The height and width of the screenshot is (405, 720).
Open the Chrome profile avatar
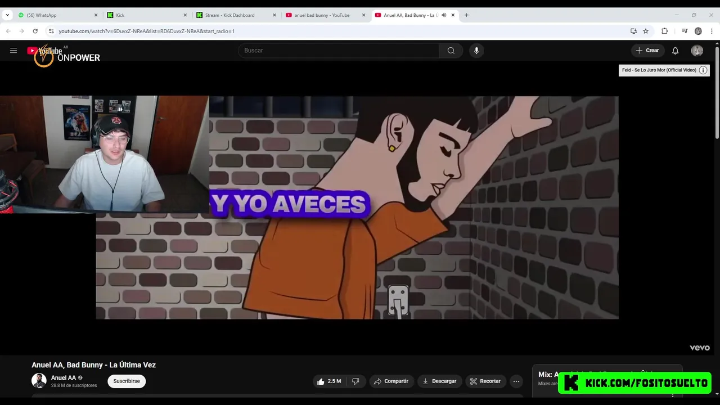tap(698, 31)
